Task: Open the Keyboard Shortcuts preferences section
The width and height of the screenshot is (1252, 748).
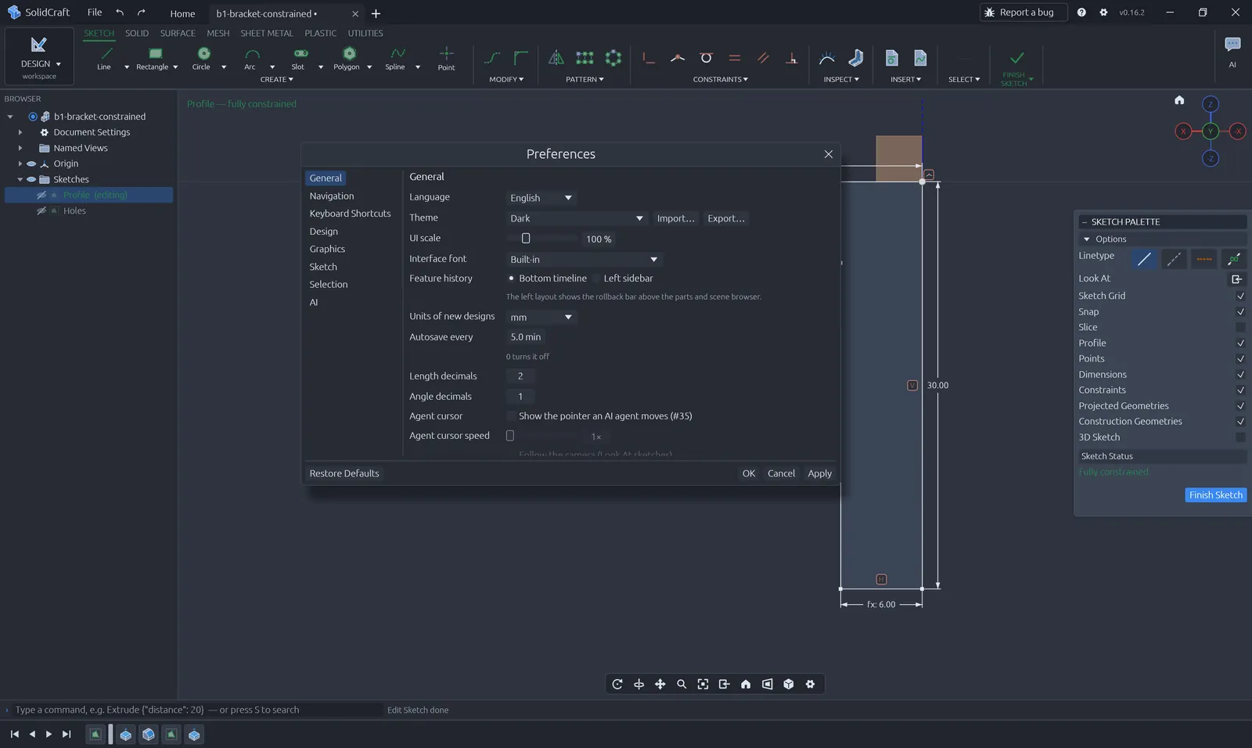Action: (350, 214)
